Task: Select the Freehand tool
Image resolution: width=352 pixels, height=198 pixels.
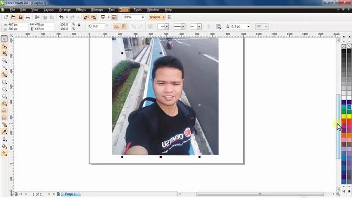Action: pyautogui.click(x=4, y=67)
